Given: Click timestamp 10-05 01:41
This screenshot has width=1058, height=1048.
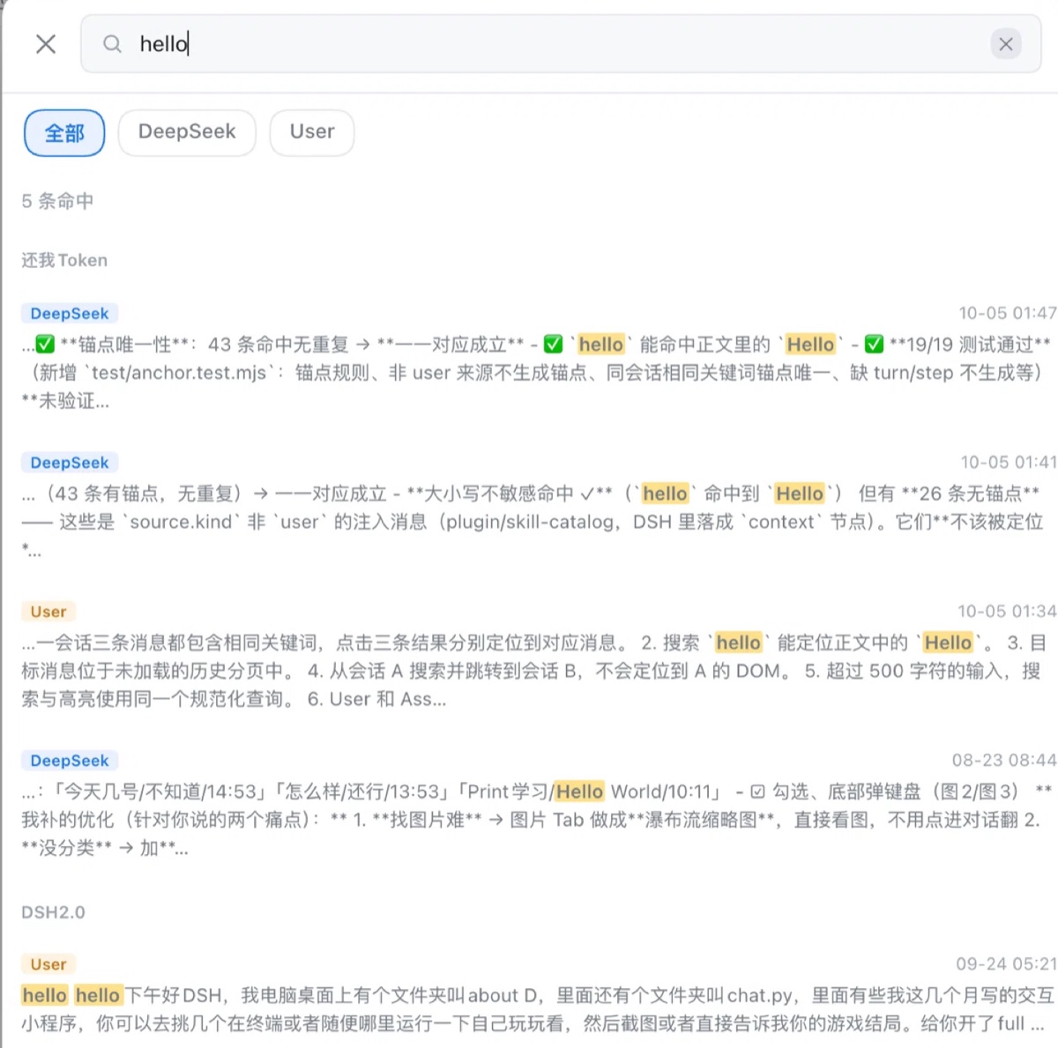Looking at the screenshot, I should click(x=1008, y=462).
